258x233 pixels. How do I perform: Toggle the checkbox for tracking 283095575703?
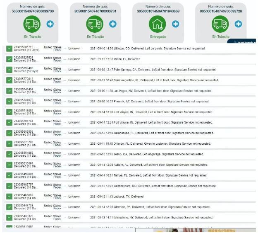(9, 144)
